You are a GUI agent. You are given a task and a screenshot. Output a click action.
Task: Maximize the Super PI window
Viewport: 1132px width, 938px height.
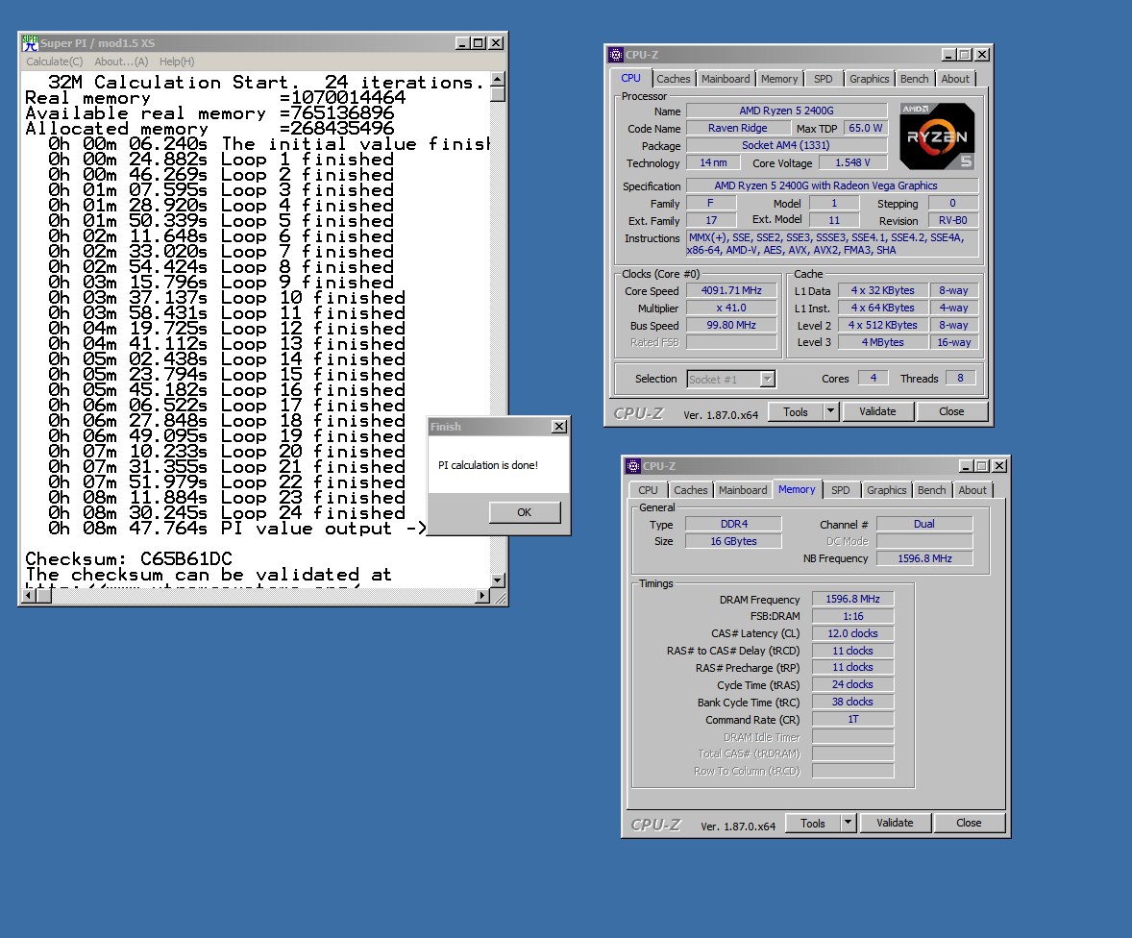tap(478, 43)
